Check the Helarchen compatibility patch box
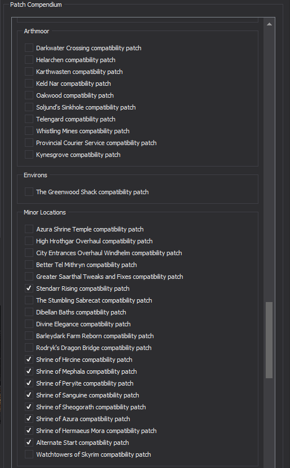This screenshot has width=290, height=468. point(29,60)
